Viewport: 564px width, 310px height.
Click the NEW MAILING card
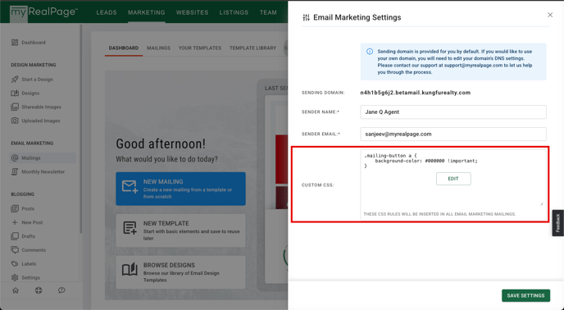pos(180,189)
